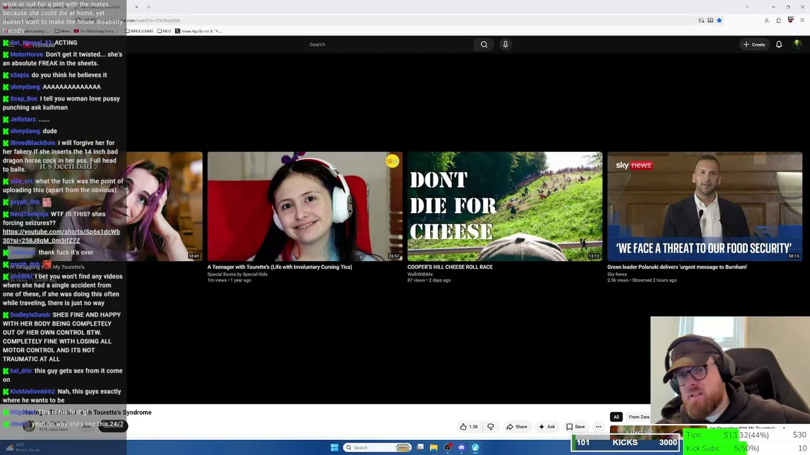Image resolution: width=810 pixels, height=455 pixels.
Task: Save the video to a playlist
Action: tap(575, 427)
